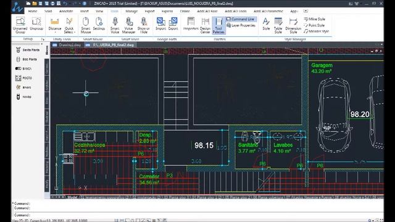The width and height of the screenshot is (395, 222).
Task: Insert the BANCA block from the palette
Action: (23, 68)
